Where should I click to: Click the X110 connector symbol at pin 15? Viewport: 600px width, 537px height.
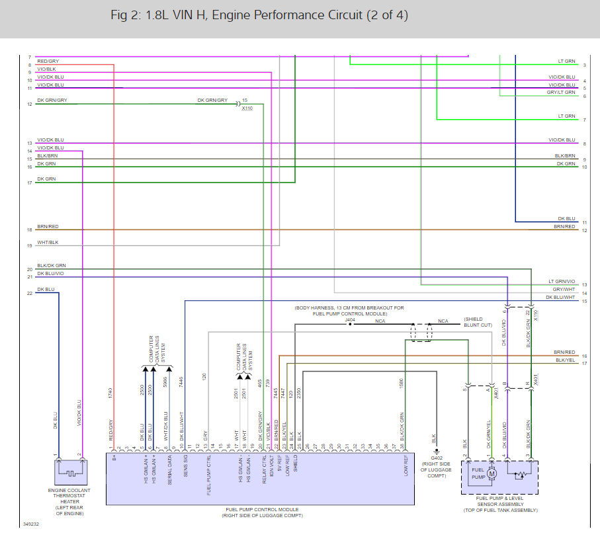(238, 104)
